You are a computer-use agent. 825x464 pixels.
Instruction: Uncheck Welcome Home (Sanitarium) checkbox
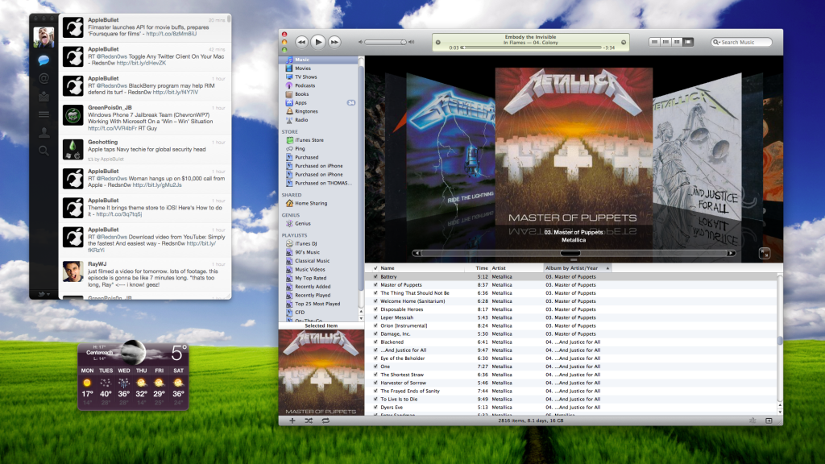pyautogui.click(x=375, y=301)
